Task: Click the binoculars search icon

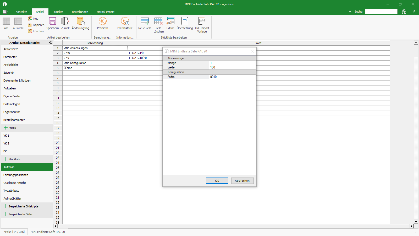Action: (x=404, y=12)
